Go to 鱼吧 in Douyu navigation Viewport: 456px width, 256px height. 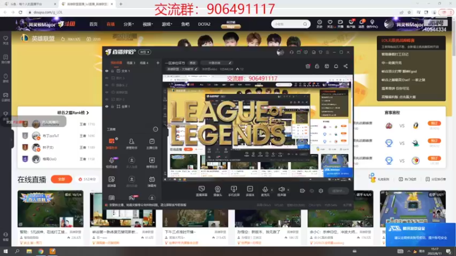(x=185, y=24)
